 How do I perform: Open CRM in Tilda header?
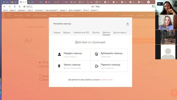(x=28, y=15)
